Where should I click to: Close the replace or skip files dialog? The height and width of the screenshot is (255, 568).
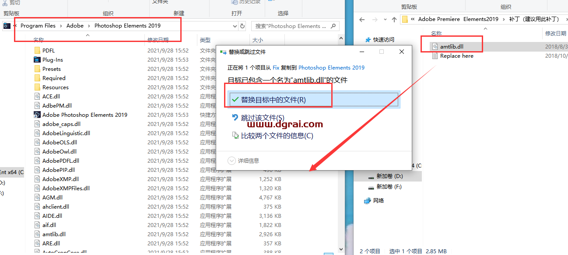tap(402, 52)
